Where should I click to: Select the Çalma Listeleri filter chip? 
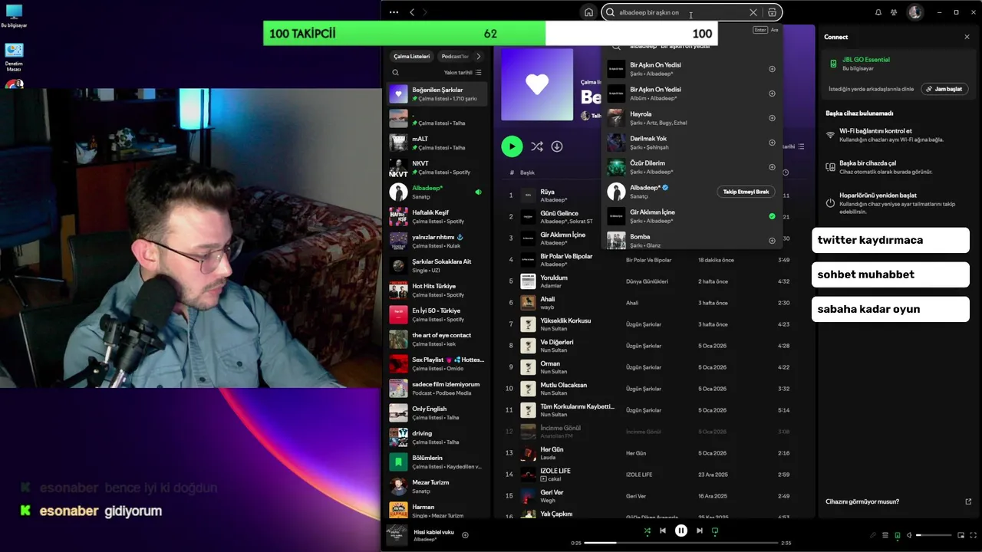412,56
